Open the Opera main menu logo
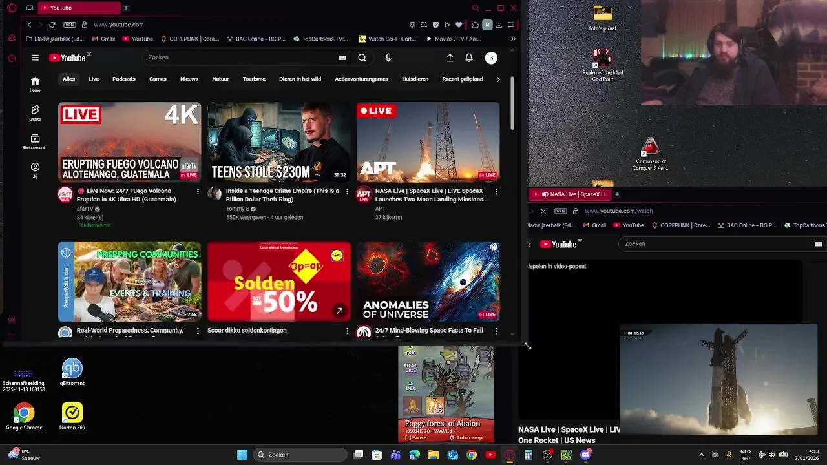The height and width of the screenshot is (465, 827). 12,8
